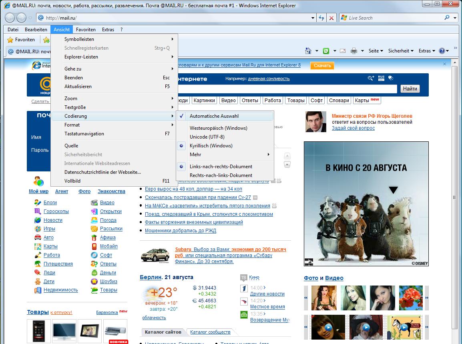The image size is (462, 344).
Task: Expand the Symbolleisten submenu
Action: (114, 39)
